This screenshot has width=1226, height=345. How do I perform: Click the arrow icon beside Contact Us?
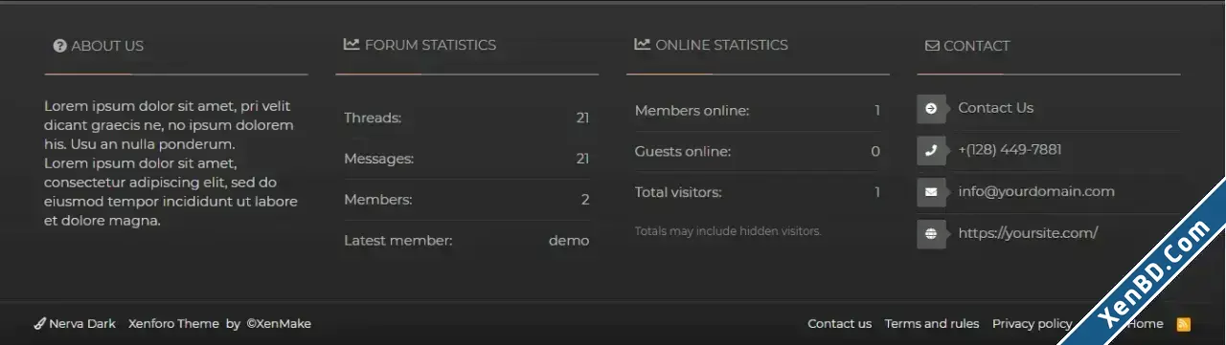(931, 109)
